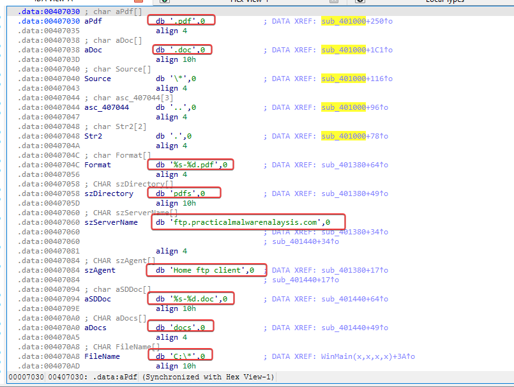
Task: Click the 00007030 file offset in status bar
Action: [26, 377]
